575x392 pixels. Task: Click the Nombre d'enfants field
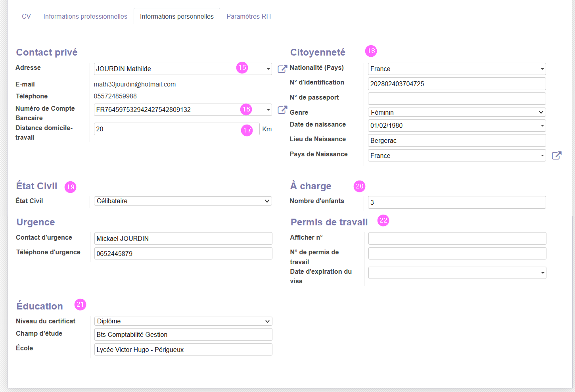[457, 202]
